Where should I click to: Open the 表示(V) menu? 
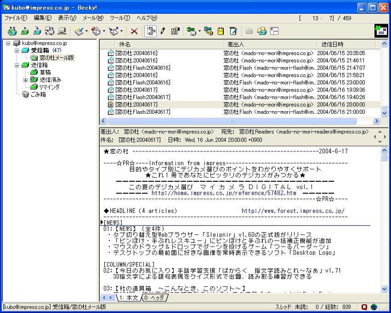[x=67, y=18]
